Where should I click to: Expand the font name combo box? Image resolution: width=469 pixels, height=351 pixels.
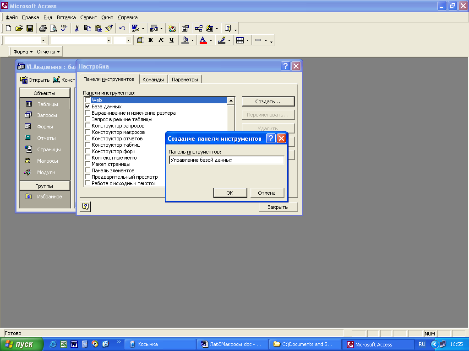[x=109, y=40]
